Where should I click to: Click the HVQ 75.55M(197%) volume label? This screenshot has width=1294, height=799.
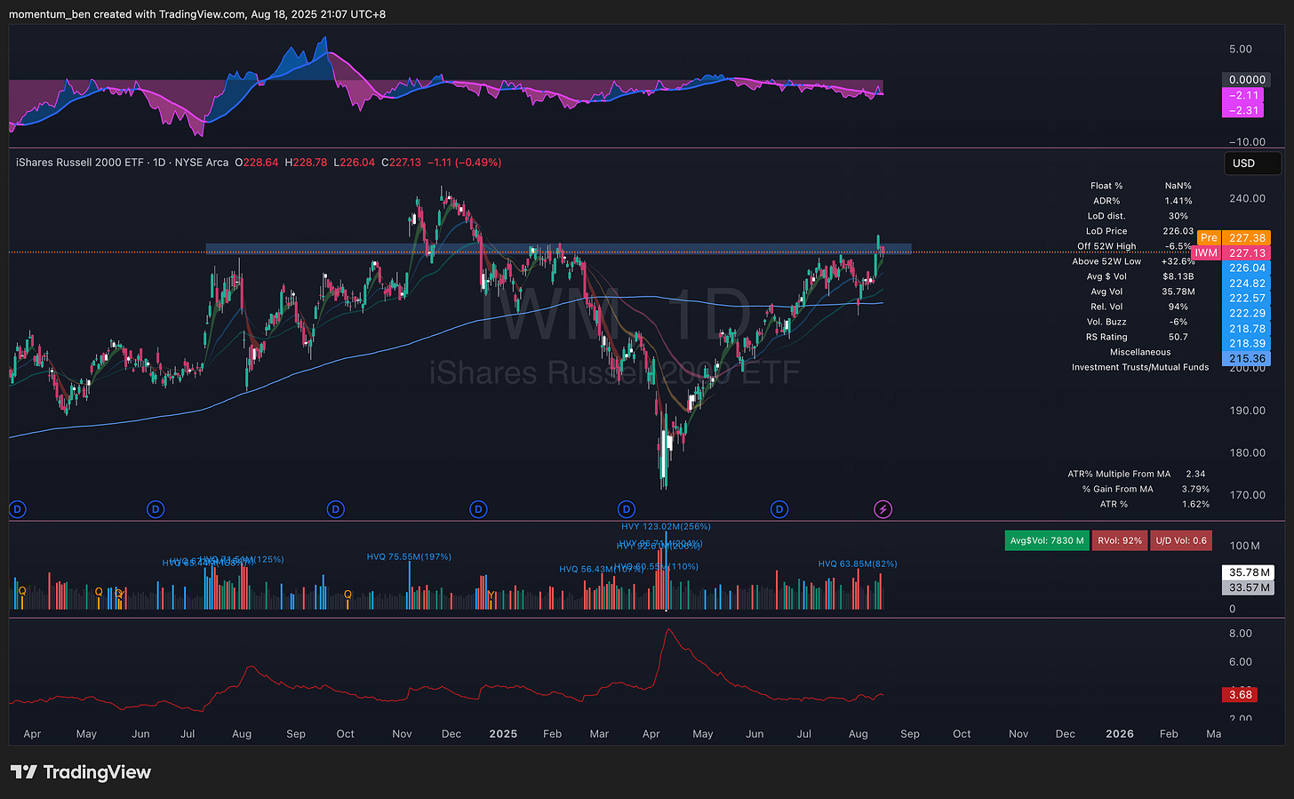tap(409, 557)
